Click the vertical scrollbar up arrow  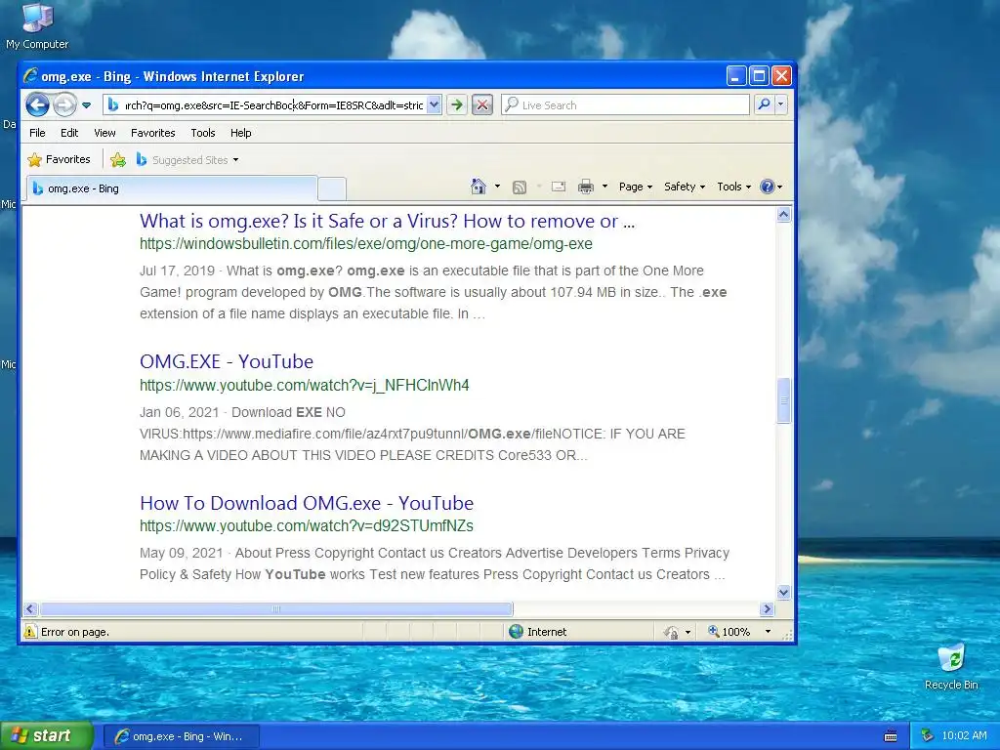coord(784,214)
